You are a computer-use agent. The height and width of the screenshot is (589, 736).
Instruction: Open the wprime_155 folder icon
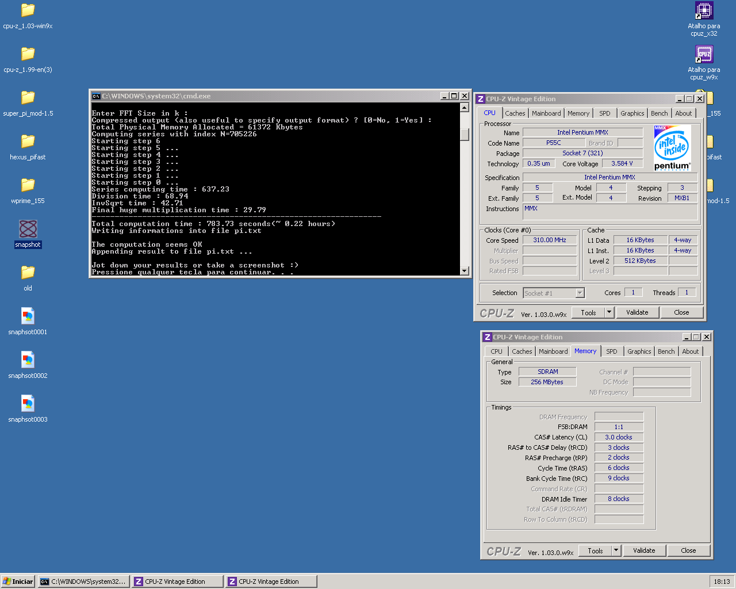coord(28,185)
